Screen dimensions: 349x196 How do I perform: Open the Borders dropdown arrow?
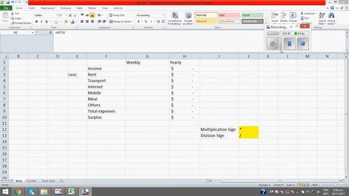point(59,22)
